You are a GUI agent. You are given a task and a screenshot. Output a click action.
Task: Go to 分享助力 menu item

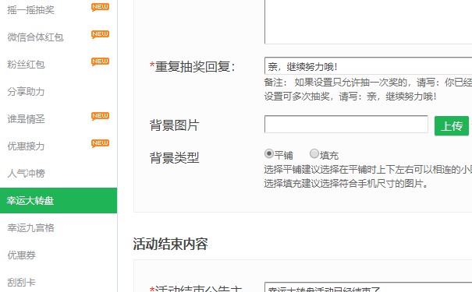point(26,92)
